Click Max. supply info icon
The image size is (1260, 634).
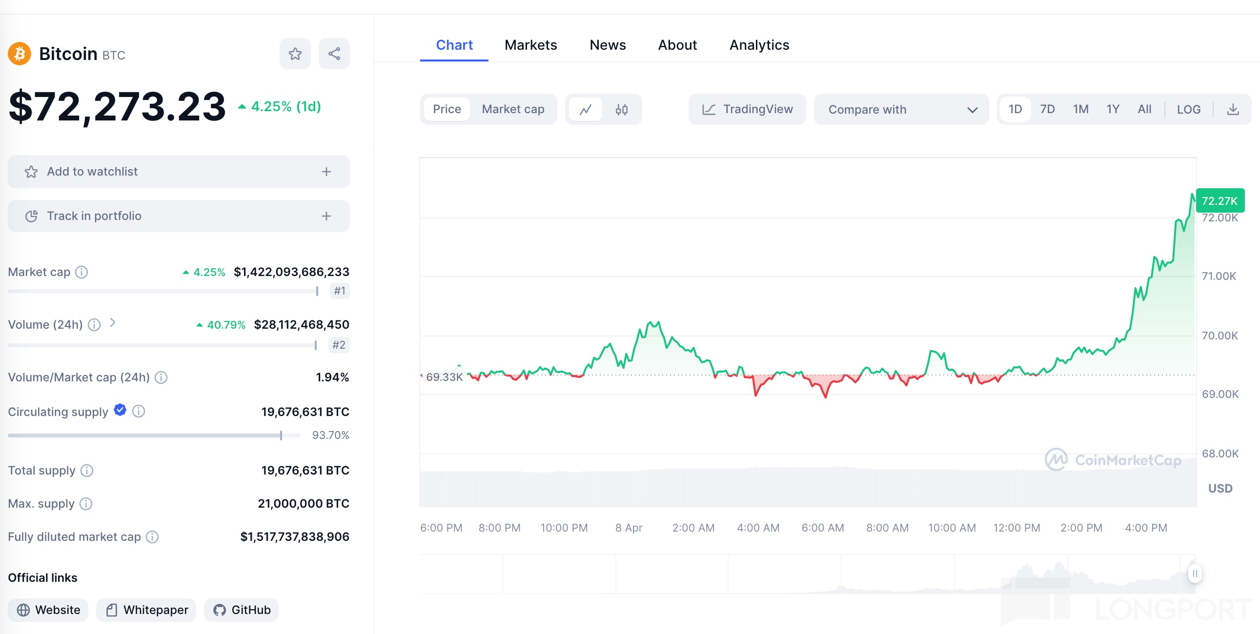pos(86,503)
